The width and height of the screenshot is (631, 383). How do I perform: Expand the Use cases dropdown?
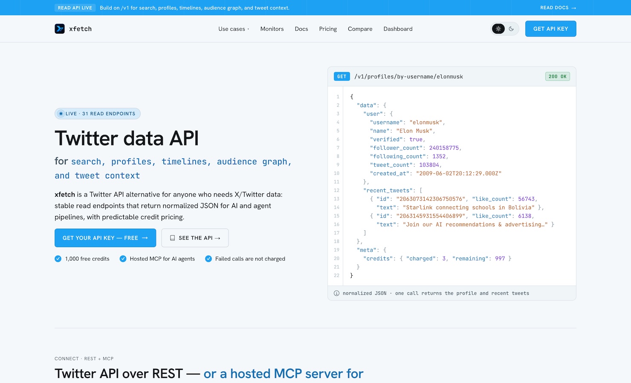[234, 29]
